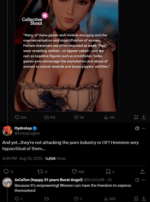
Task: Open Grok icon on Hydrotep's post
Action: coord(137,128)
